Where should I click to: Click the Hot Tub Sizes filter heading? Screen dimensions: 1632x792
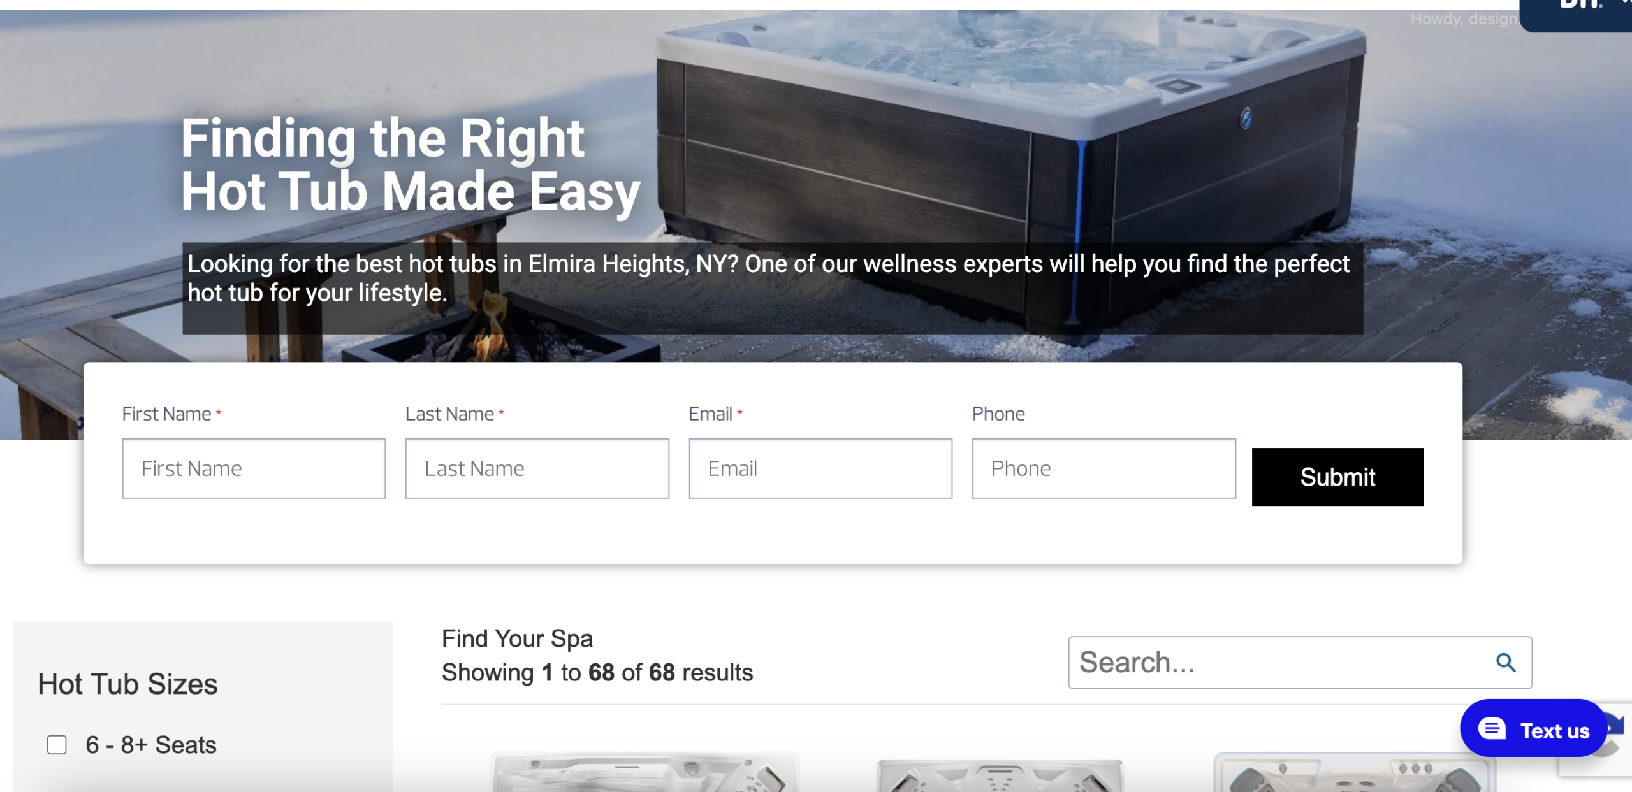click(x=127, y=684)
